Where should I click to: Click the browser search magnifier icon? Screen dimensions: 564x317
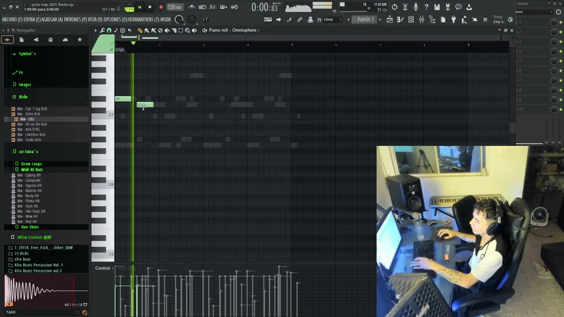(85, 313)
